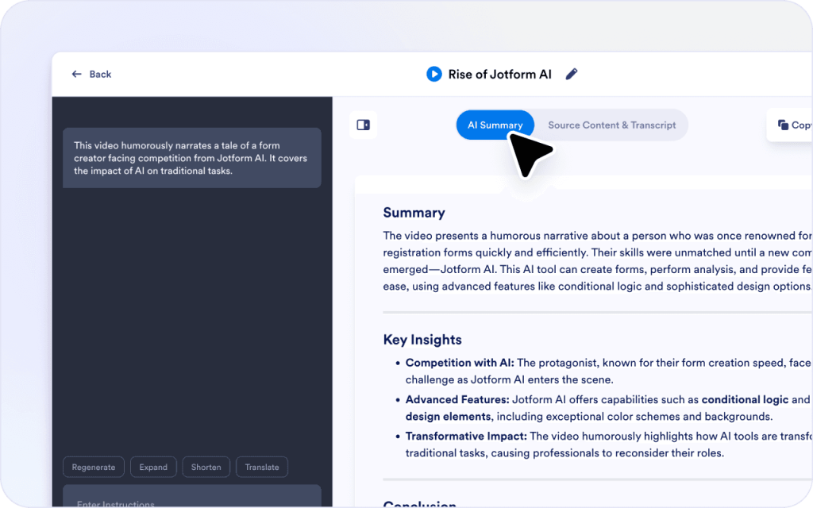Click the Shorten button
Screen dimensions: 813x508
206,467
